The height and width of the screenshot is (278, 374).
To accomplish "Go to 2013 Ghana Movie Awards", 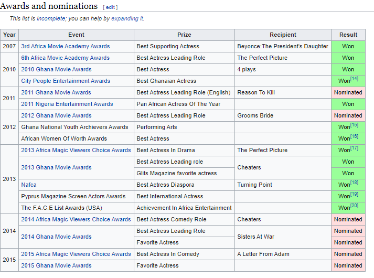I will (56, 167).
